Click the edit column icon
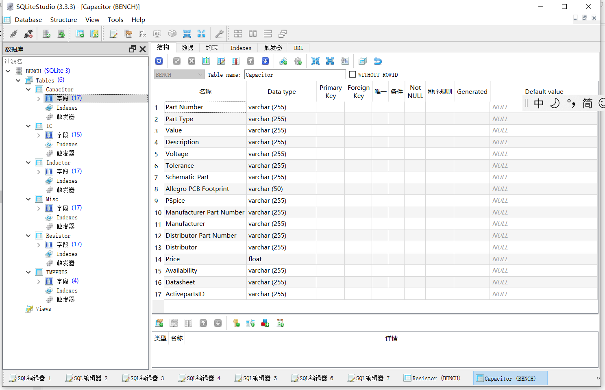The width and height of the screenshot is (605, 390). pyautogui.click(x=221, y=61)
